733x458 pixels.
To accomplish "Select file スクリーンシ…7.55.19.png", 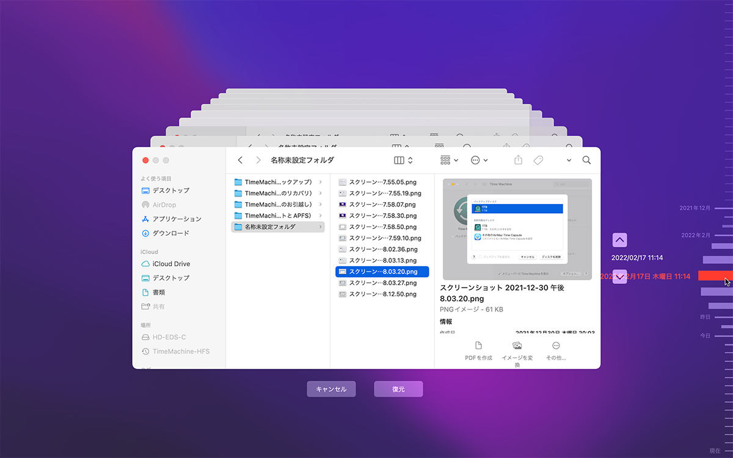I will coord(382,193).
